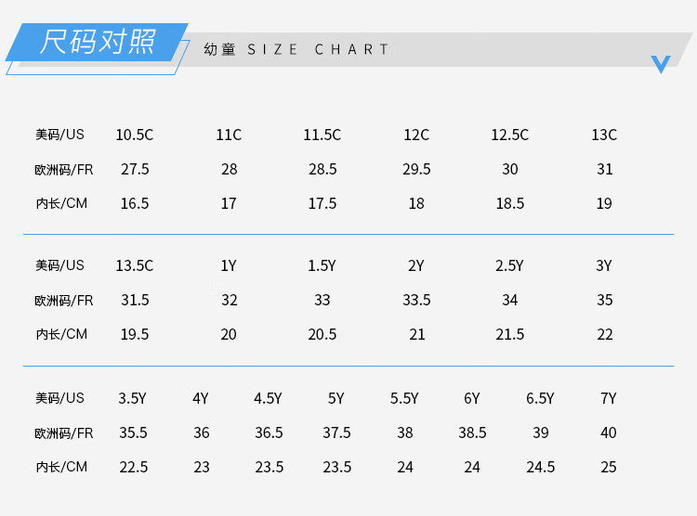Select US size 5.5Y cell

click(404, 398)
